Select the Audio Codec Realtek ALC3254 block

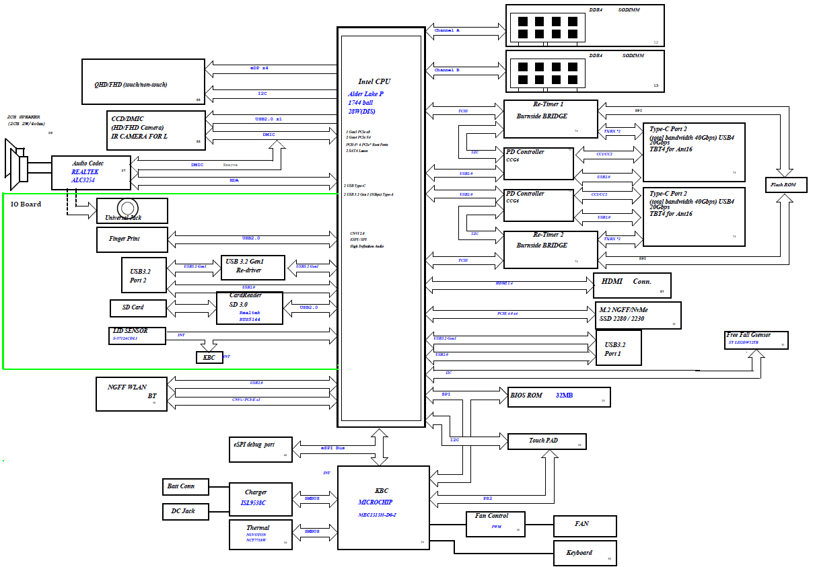92,172
